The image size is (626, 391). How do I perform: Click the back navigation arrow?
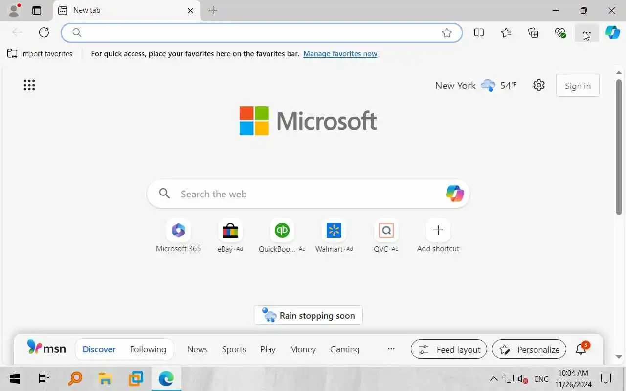tap(17, 32)
